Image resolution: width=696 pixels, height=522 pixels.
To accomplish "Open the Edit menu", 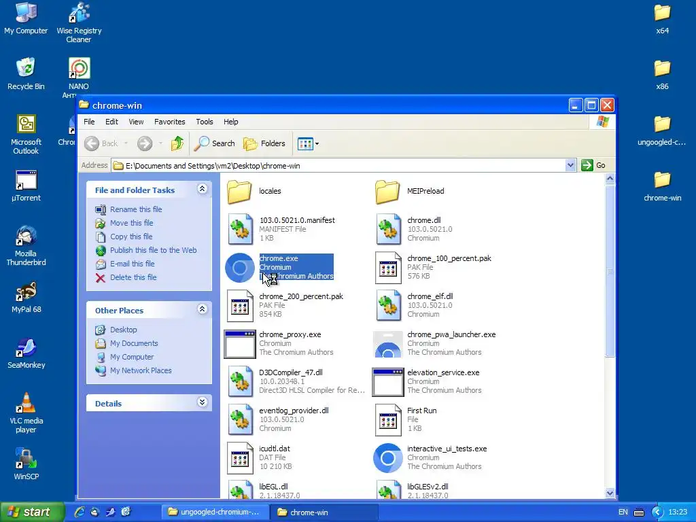I will (111, 122).
